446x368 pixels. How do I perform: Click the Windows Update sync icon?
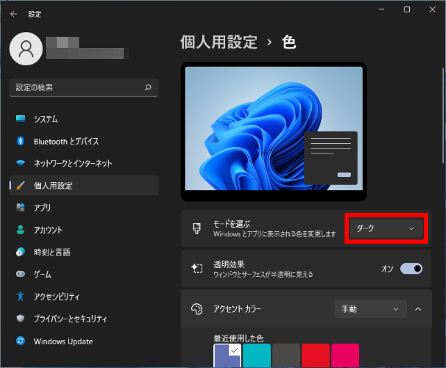20,341
